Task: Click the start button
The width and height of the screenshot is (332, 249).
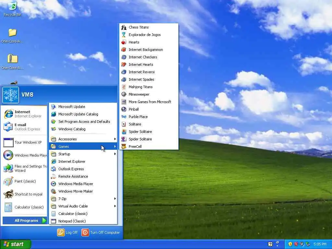Action: 16,244
